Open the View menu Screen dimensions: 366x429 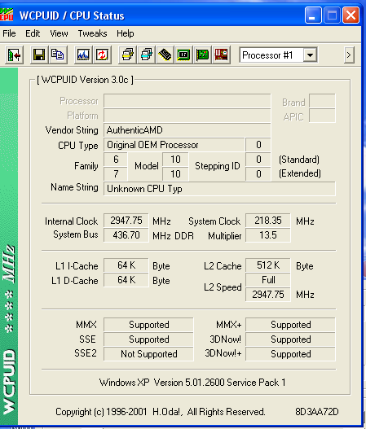[59, 33]
